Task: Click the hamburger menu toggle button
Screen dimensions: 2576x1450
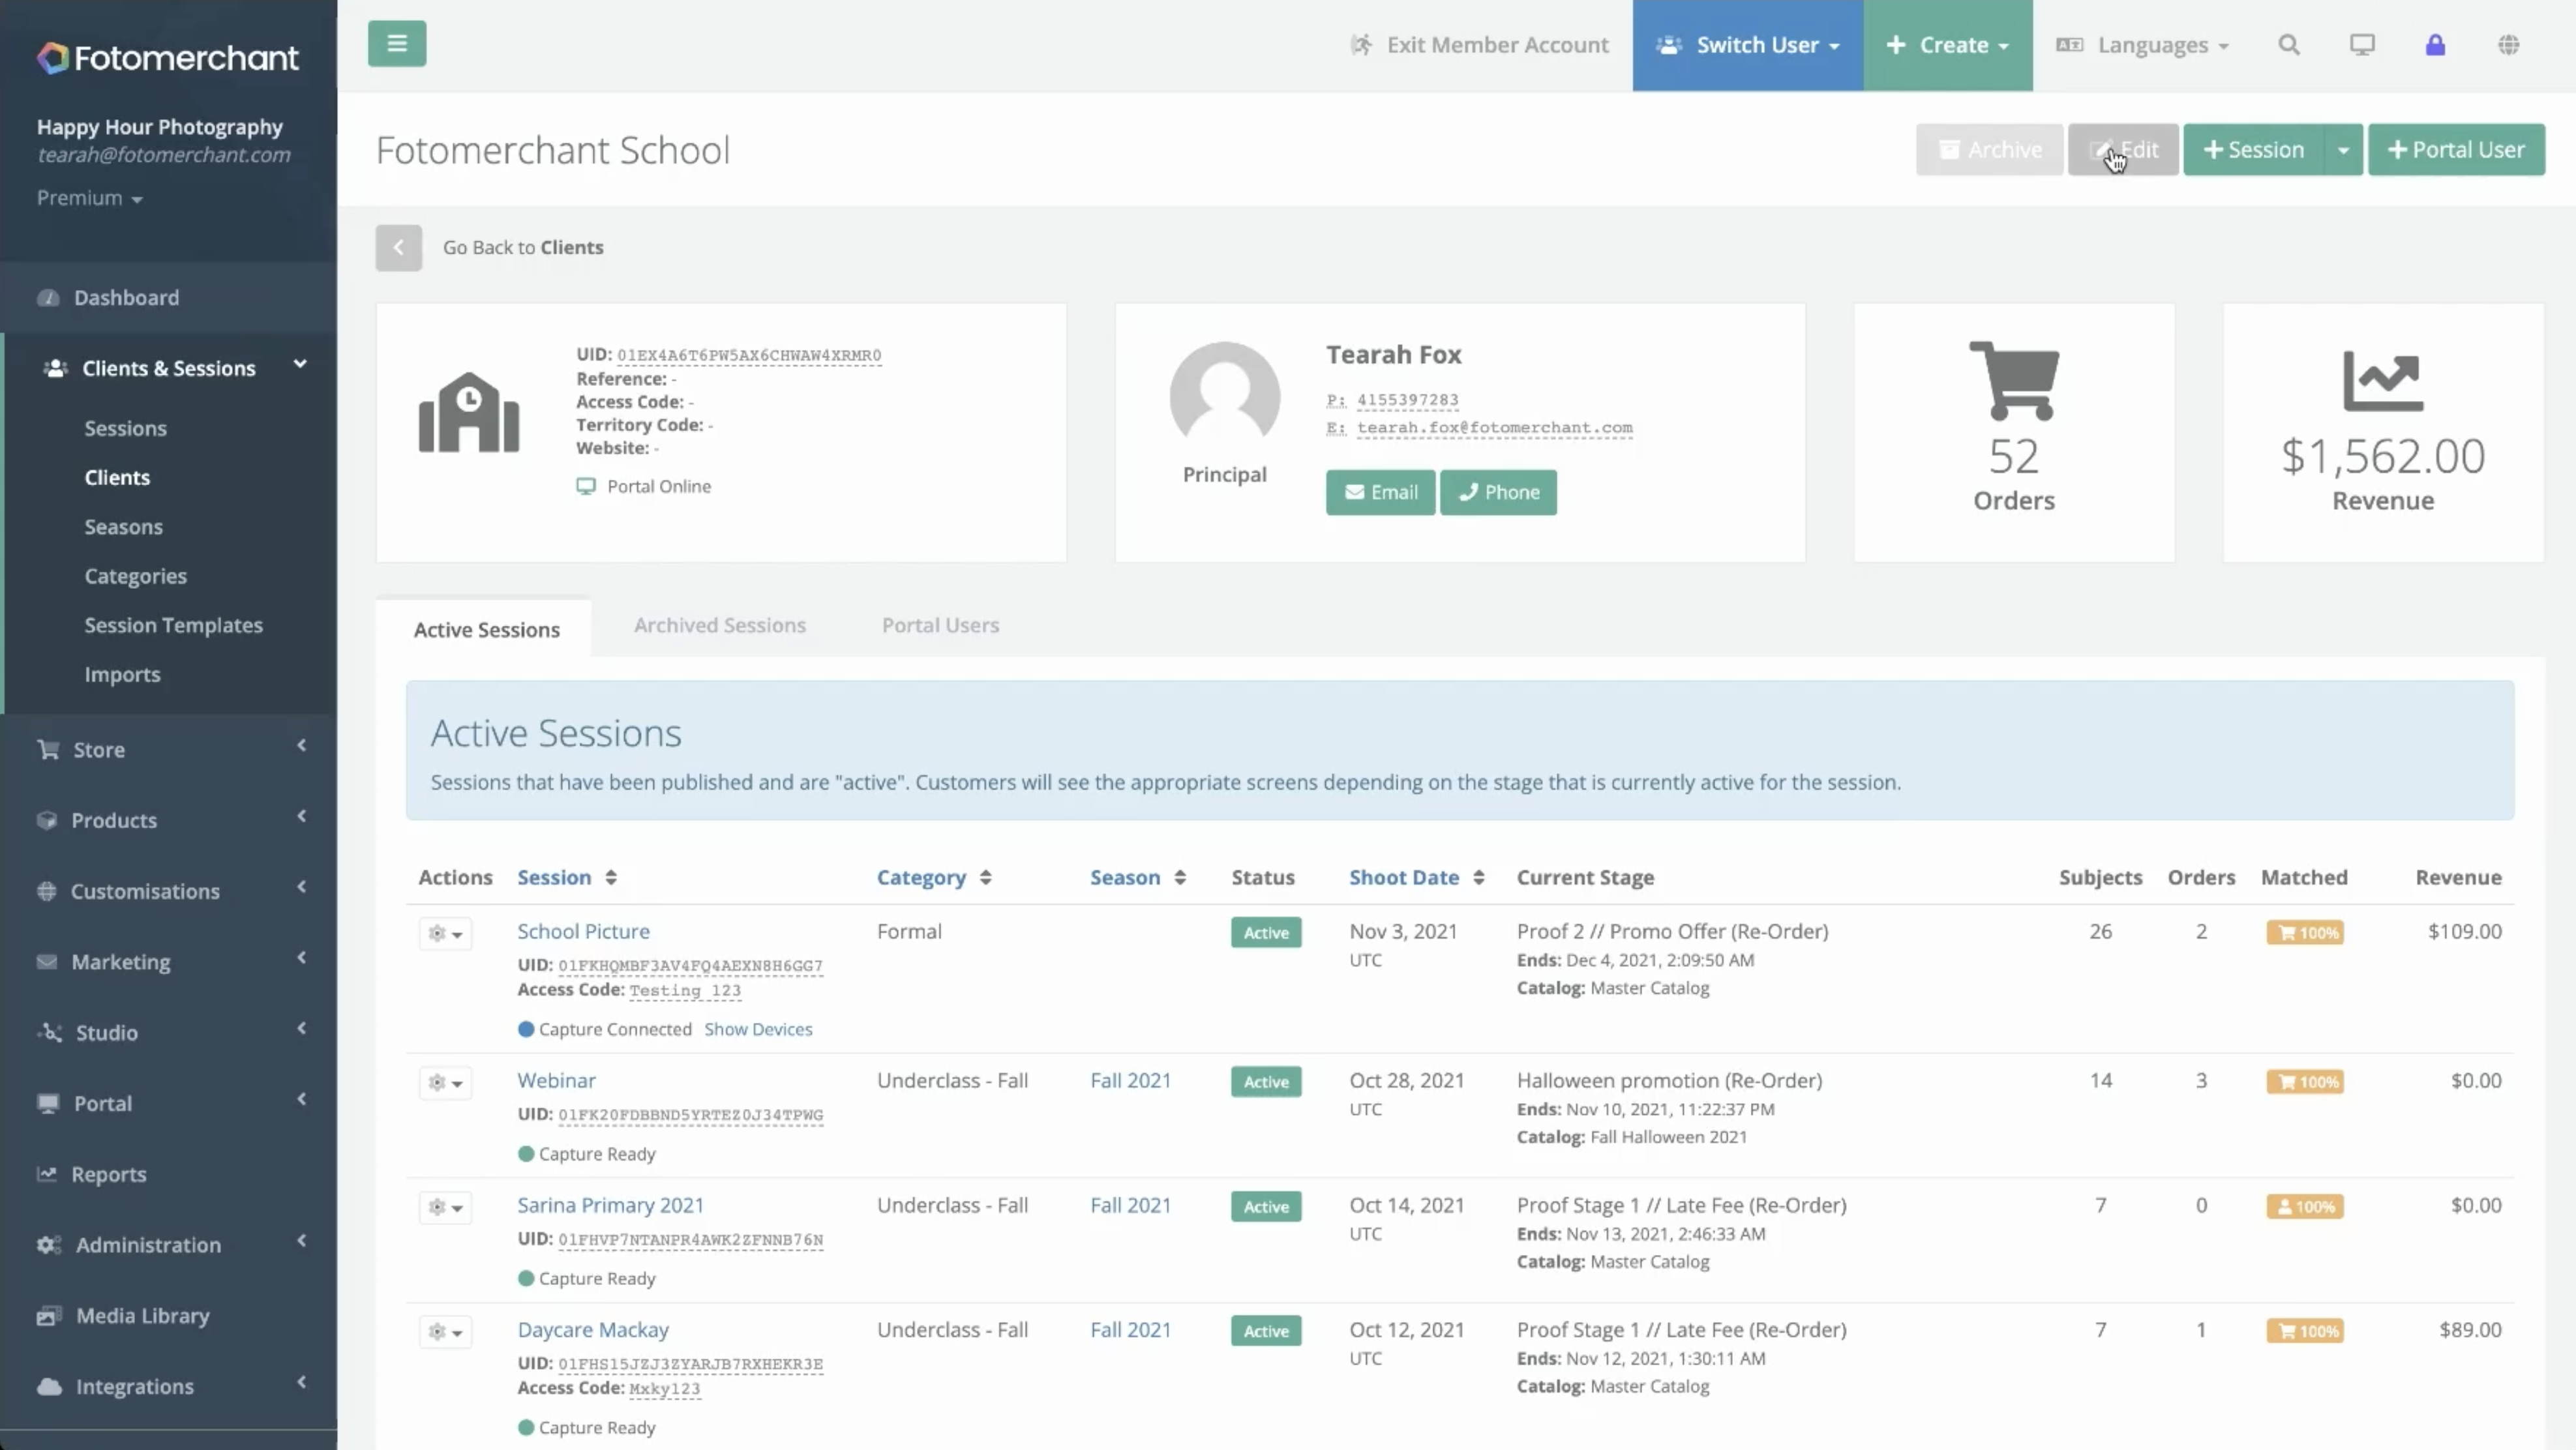Action: tap(397, 44)
